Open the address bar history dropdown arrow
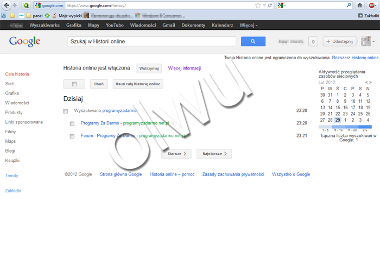The width and height of the screenshot is (380, 264). click(x=264, y=5)
